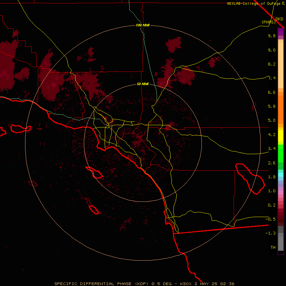The height and width of the screenshot is (286, 286).
Task: Click the 9.0 scale value
Action: click(272, 50)
